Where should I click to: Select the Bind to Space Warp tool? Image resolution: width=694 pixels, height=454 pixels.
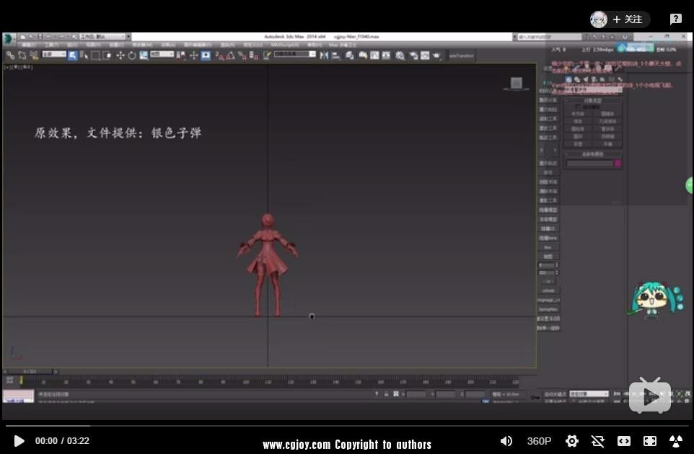(x=35, y=55)
